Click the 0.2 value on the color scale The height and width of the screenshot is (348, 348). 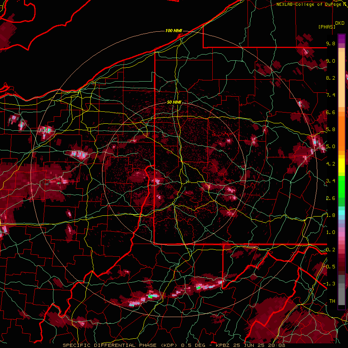331,250
